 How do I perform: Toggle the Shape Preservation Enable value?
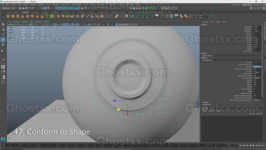[257, 96]
